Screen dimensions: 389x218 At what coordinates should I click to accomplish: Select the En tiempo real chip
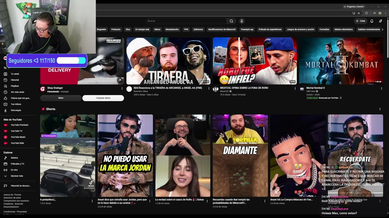tap(142, 29)
